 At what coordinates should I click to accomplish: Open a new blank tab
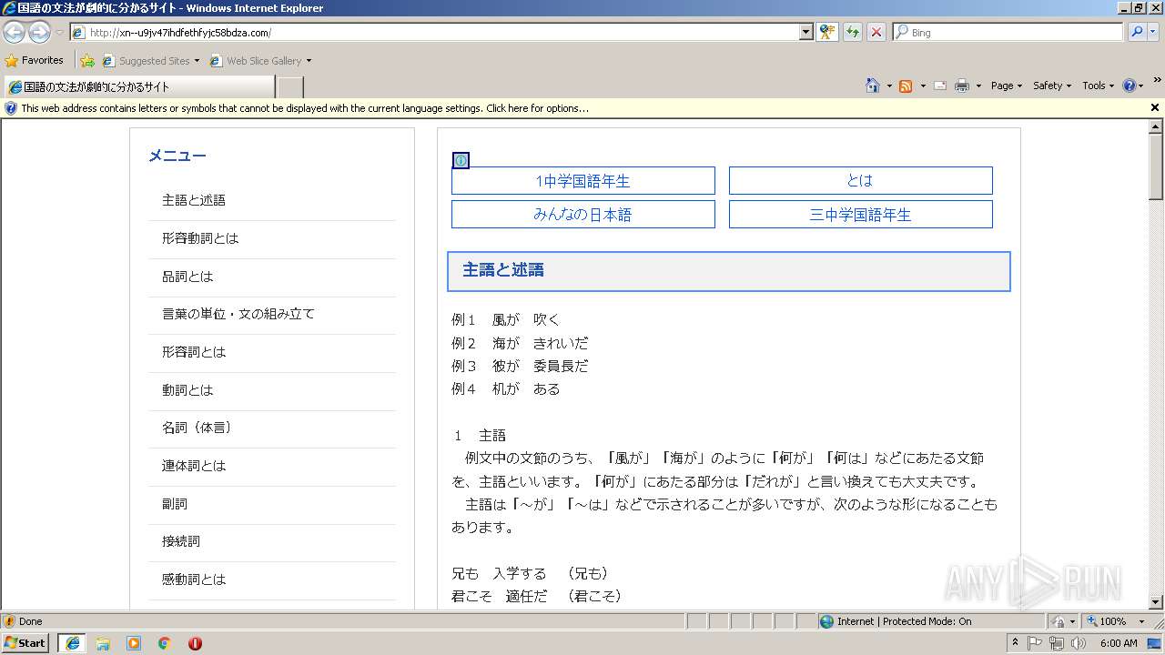289,87
